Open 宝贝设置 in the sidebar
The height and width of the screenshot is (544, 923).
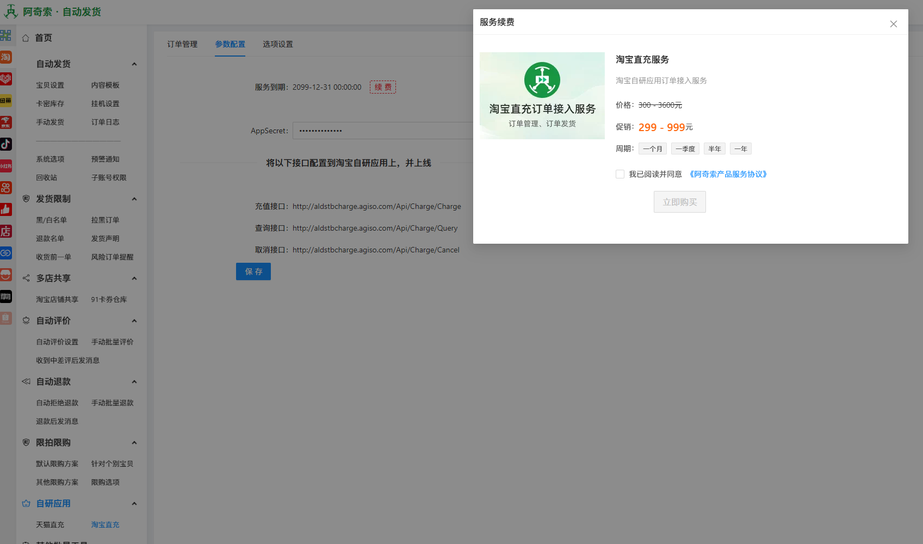50,85
